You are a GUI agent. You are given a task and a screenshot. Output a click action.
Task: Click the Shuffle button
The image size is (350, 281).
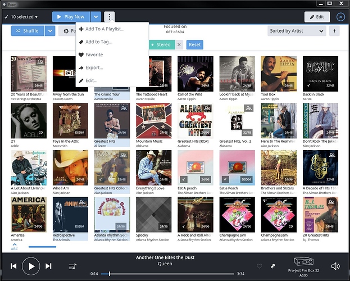coord(28,31)
